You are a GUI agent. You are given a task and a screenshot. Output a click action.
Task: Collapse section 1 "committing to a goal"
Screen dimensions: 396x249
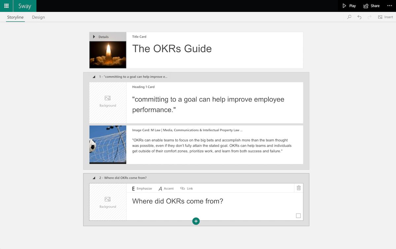(94, 77)
